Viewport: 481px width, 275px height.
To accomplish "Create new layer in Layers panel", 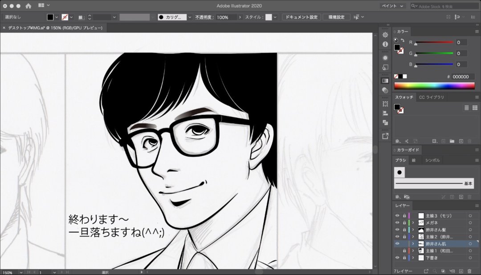I will coord(461,271).
